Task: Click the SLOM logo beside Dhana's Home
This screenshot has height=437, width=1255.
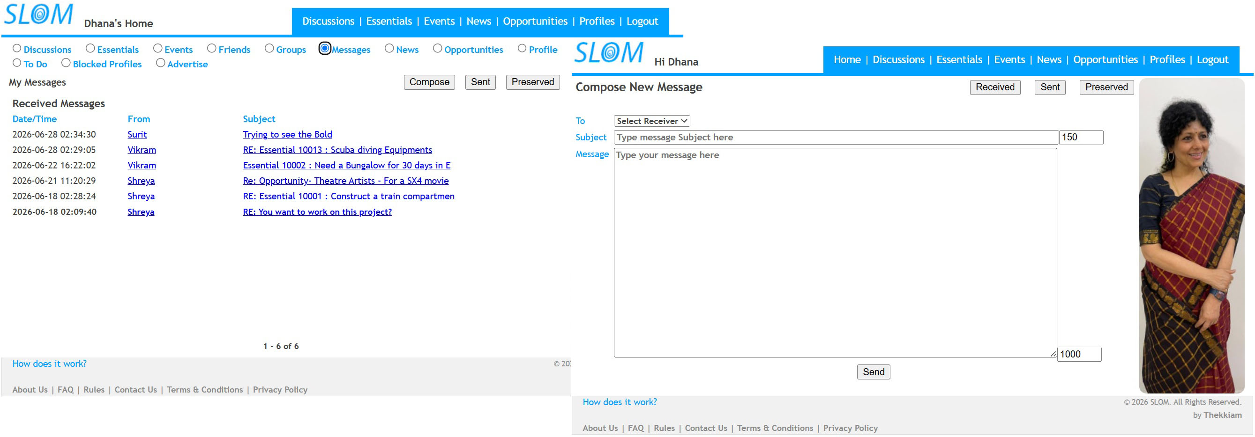Action: tap(38, 15)
